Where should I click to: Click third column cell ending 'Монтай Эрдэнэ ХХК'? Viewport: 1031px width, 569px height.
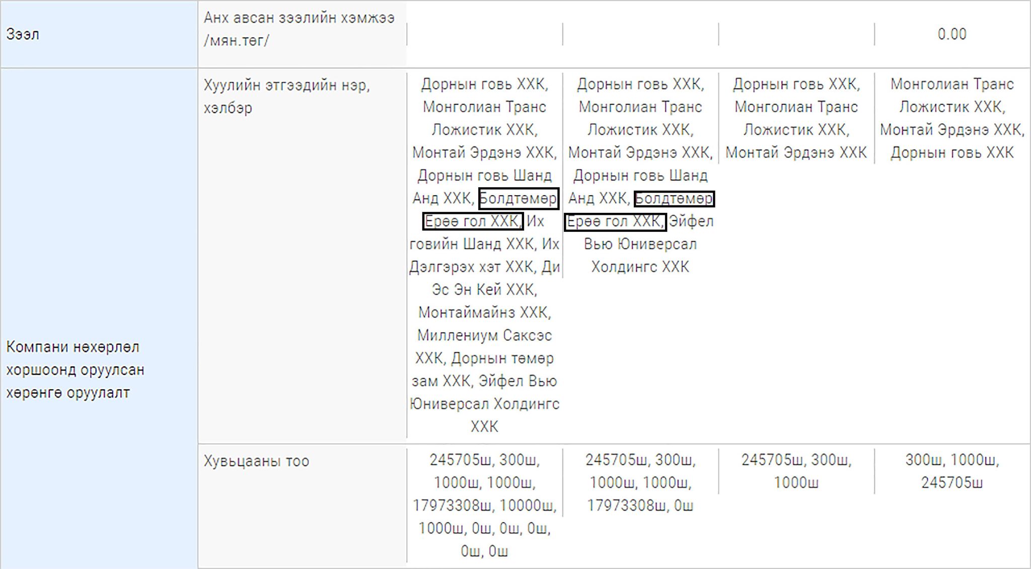click(796, 118)
